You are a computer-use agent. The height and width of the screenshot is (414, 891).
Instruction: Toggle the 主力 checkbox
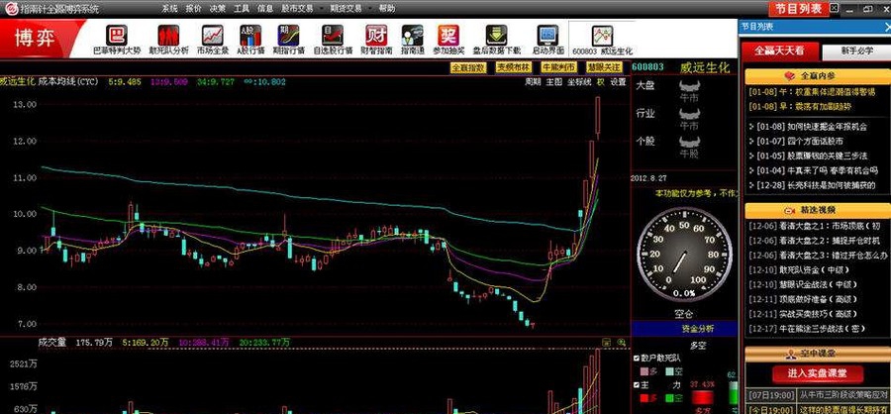637,384
